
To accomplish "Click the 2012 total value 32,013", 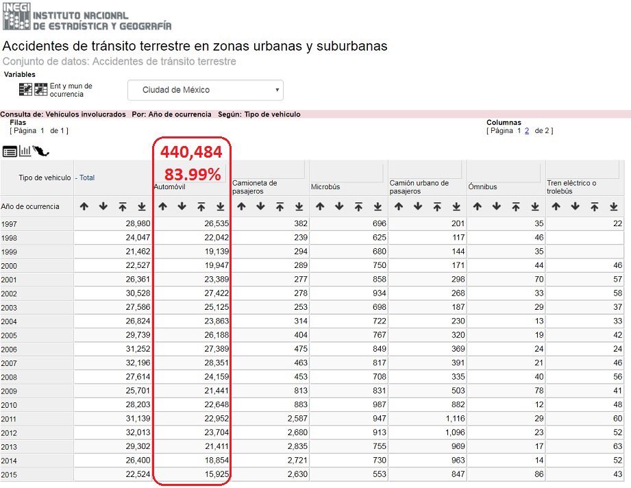I will 138,432.
